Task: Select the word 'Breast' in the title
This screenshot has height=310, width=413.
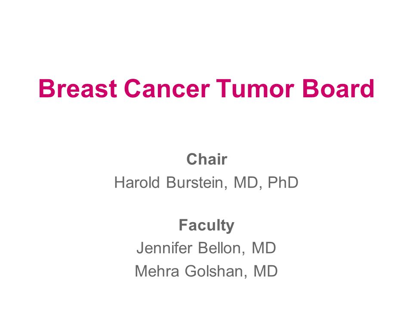Action: coord(78,89)
